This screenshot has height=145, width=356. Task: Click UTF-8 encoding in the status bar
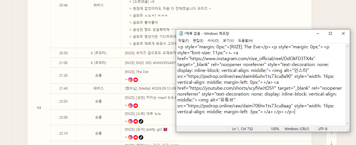[323, 129]
